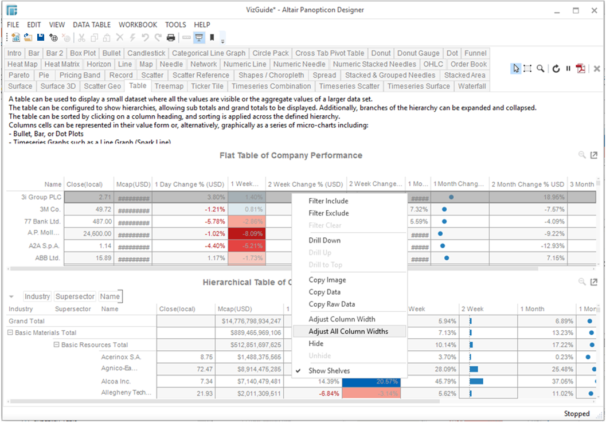The width and height of the screenshot is (606, 423).
Task: Click the Print toolbar icon
Action: 170,38
